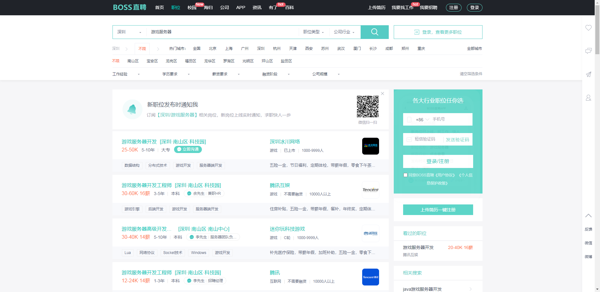The image size is (600, 292).
Task: Open the 学历要求 filter dropdown
Action: coord(176,74)
